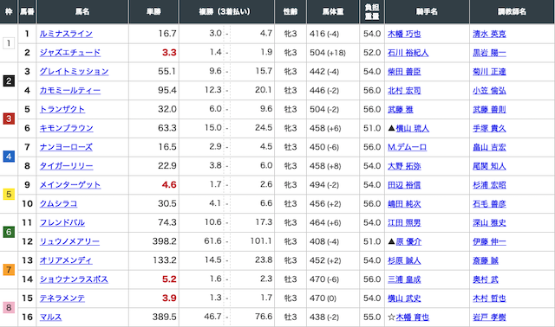Open trainer 尾関 知人 profile
555x327 pixels.
pyautogui.click(x=489, y=166)
